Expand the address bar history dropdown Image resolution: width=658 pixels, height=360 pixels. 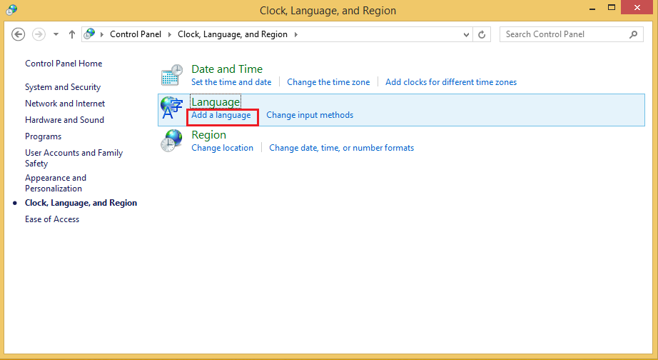[x=466, y=34]
